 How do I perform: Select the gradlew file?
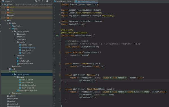point(11,101)
